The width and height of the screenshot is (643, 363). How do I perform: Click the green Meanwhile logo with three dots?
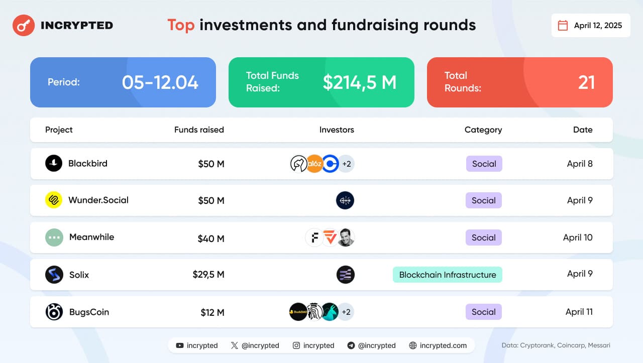[x=54, y=237]
